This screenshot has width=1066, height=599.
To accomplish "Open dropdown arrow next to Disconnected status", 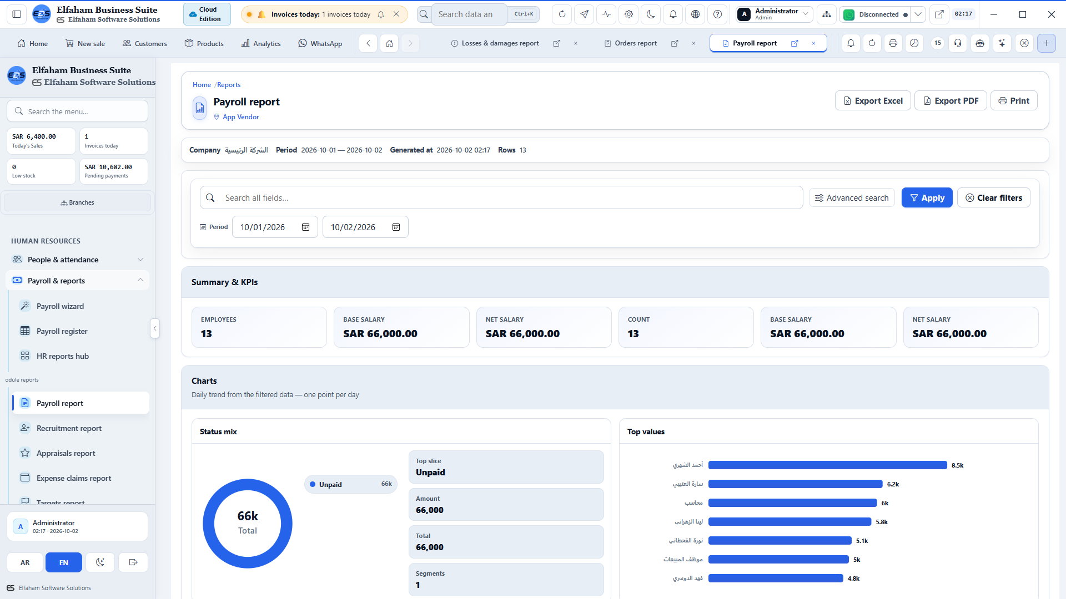I will coord(918,14).
